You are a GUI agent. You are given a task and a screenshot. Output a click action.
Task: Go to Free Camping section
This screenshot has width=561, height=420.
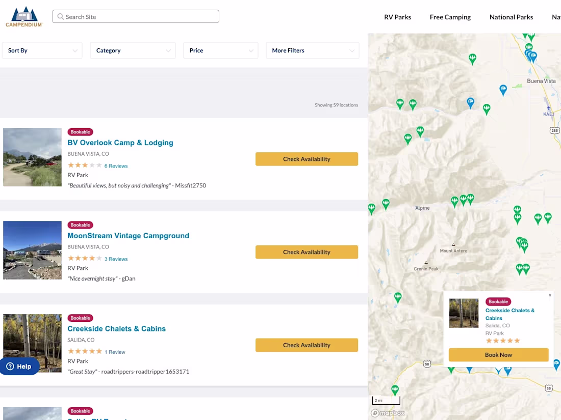pyautogui.click(x=450, y=17)
